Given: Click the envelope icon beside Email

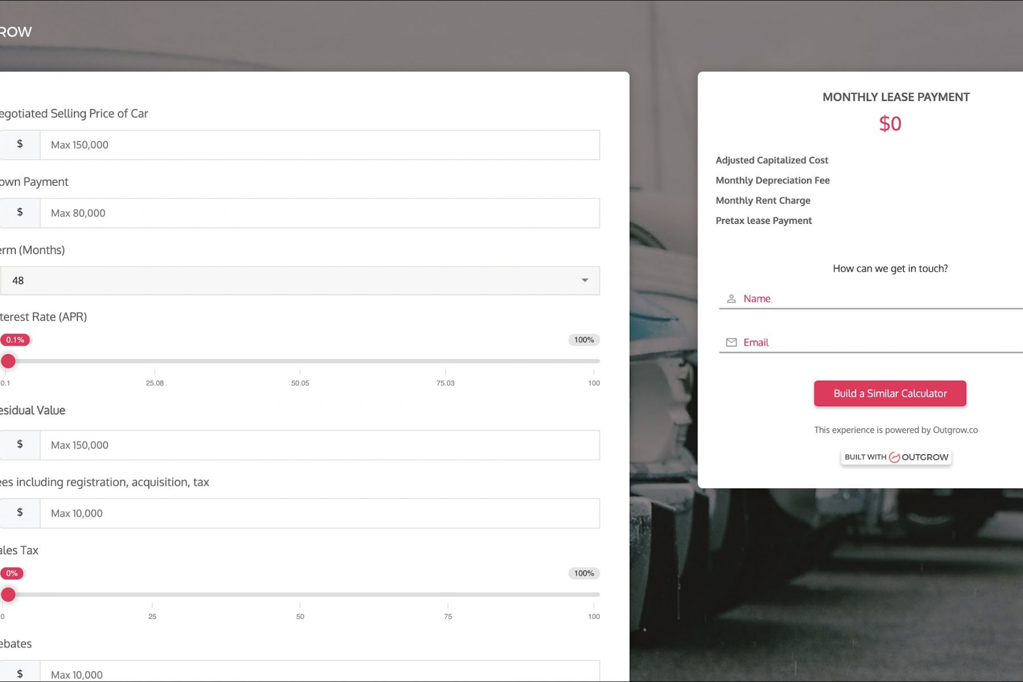Looking at the screenshot, I should coord(731,343).
